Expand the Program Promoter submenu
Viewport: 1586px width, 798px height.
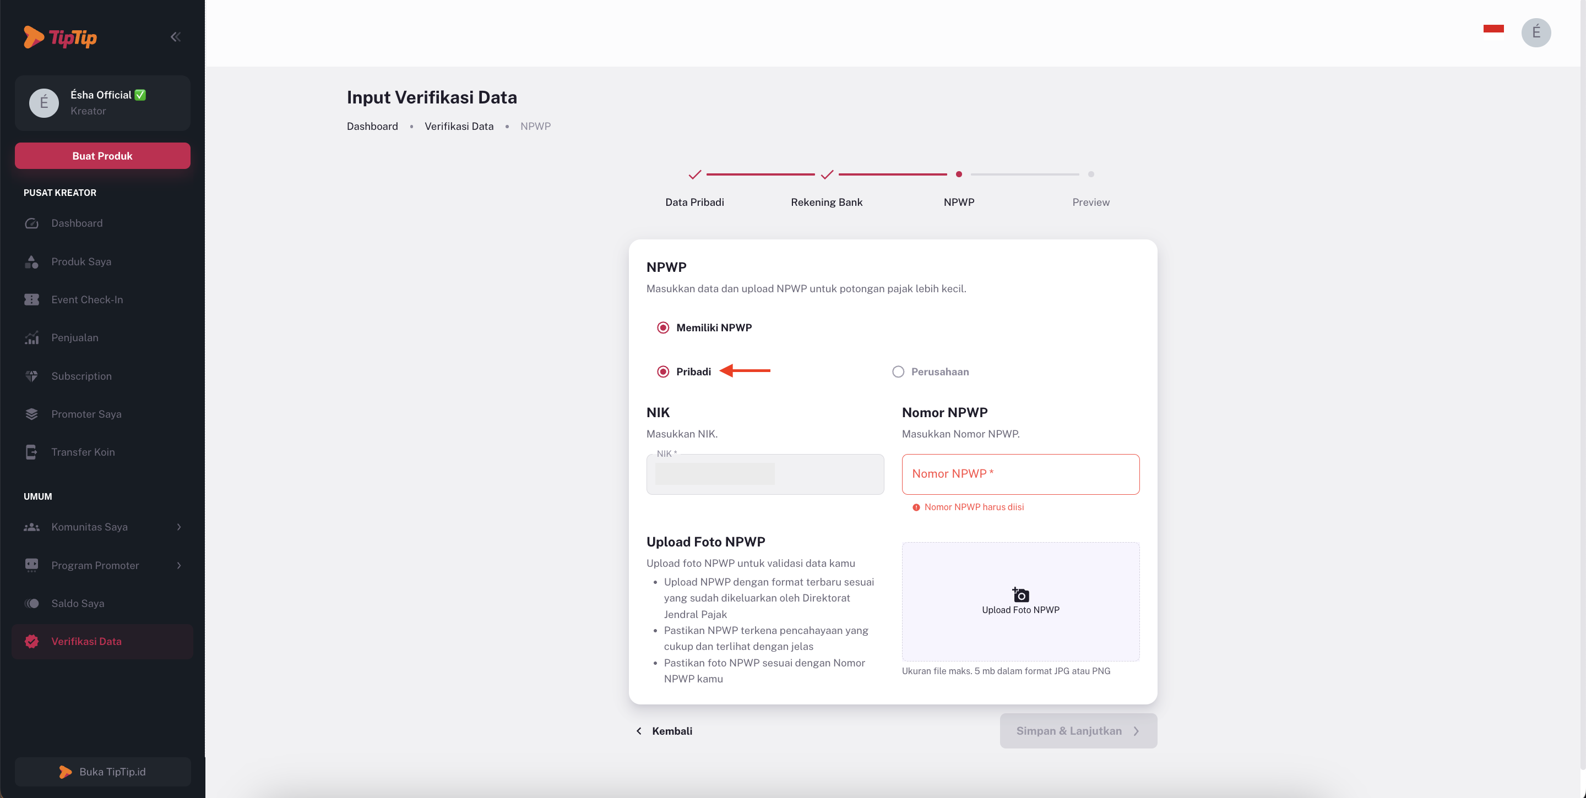coord(178,565)
